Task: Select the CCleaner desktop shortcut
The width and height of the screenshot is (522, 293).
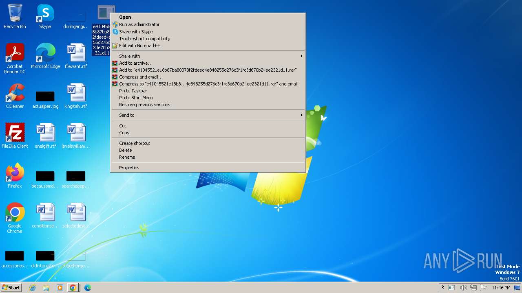Action: [x=15, y=96]
